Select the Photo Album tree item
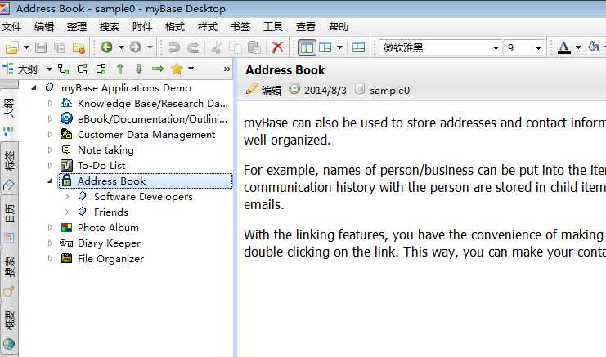The width and height of the screenshot is (606, 357). click(x=108, y=227)
